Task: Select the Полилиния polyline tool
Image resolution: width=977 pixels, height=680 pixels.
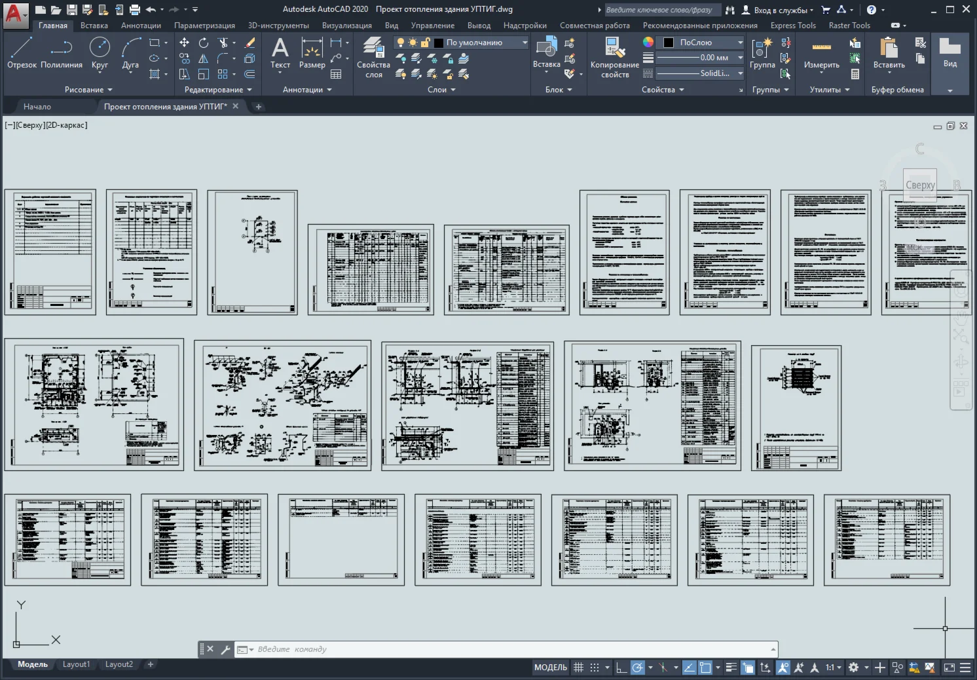Action: coord(61,52)
